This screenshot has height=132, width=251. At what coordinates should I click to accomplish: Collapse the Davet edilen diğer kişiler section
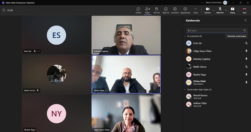[x=185, y=90]
